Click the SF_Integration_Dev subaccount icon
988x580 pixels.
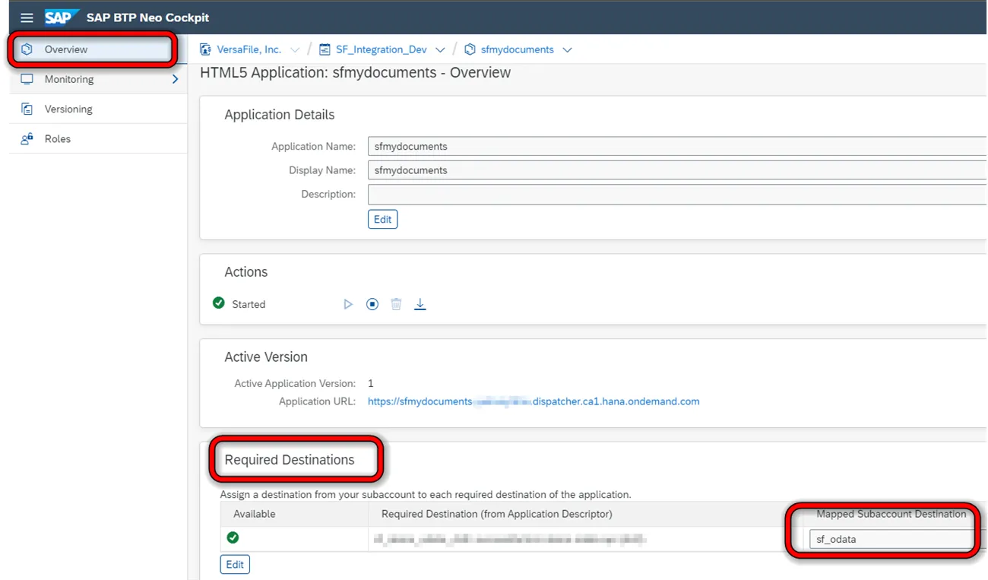pos(325,49)
